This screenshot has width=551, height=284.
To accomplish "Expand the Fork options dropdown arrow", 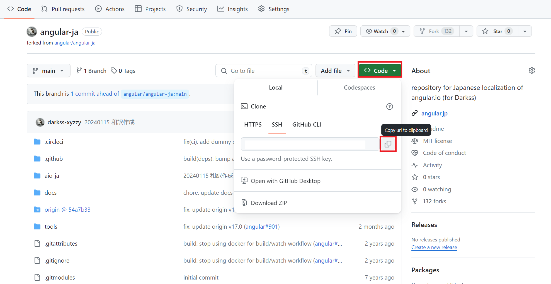I will click(x=466, y=31).
